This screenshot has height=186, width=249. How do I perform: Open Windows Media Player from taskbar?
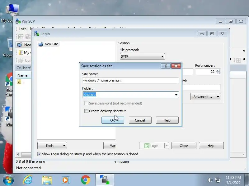66,180
